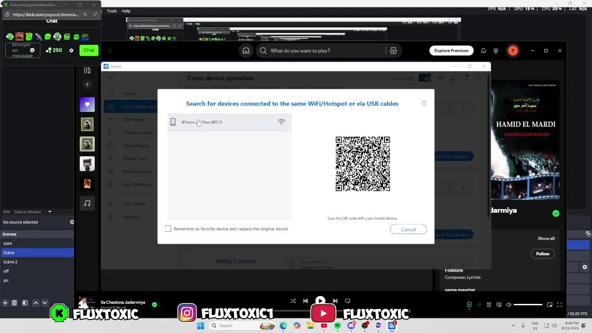Select the 'pic' scene in OBS
This screenshot has height=333, width=592.
coord(37,280)
